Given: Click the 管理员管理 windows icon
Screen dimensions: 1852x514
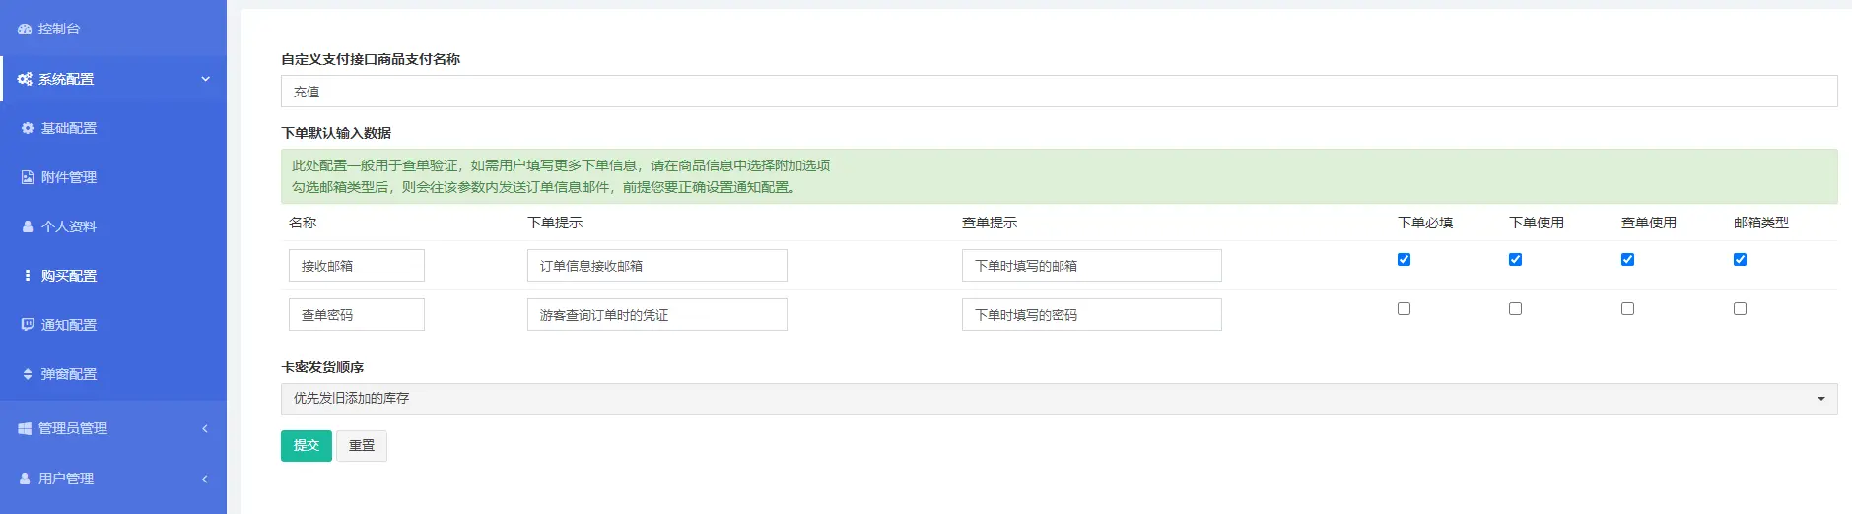Looking at the screenshot, I should (25, 428).
